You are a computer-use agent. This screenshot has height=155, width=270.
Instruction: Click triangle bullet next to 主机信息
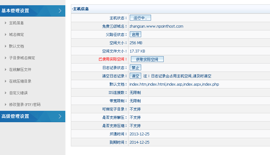(x=6, y=23)
